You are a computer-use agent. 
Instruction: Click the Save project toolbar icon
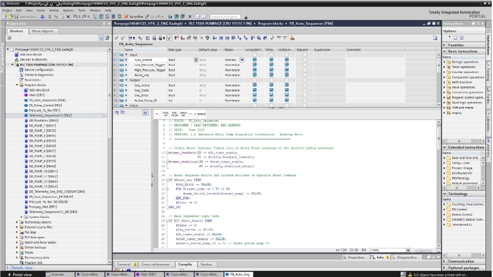[x=17, y=17]
